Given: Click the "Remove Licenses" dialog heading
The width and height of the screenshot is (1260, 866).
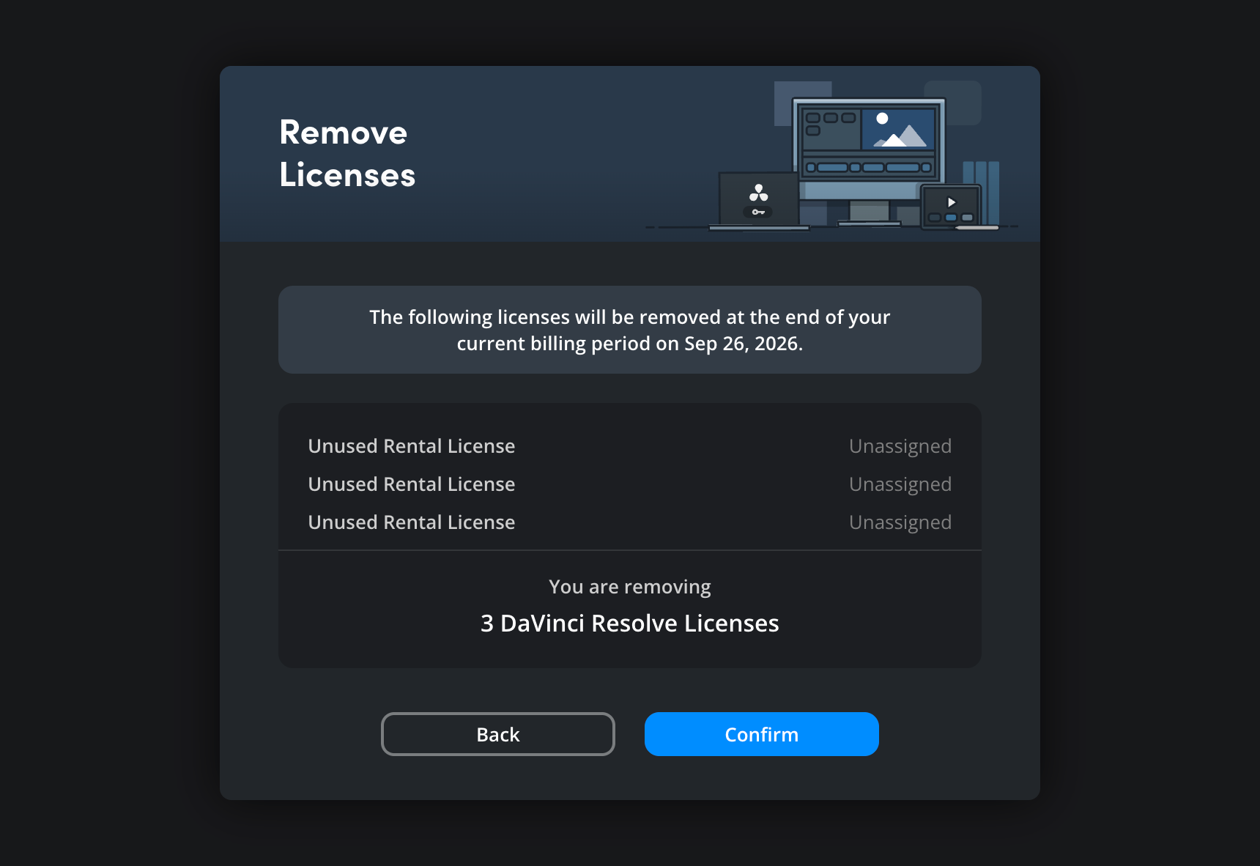Looking at the screenshot, I should [x=347, y=154].
